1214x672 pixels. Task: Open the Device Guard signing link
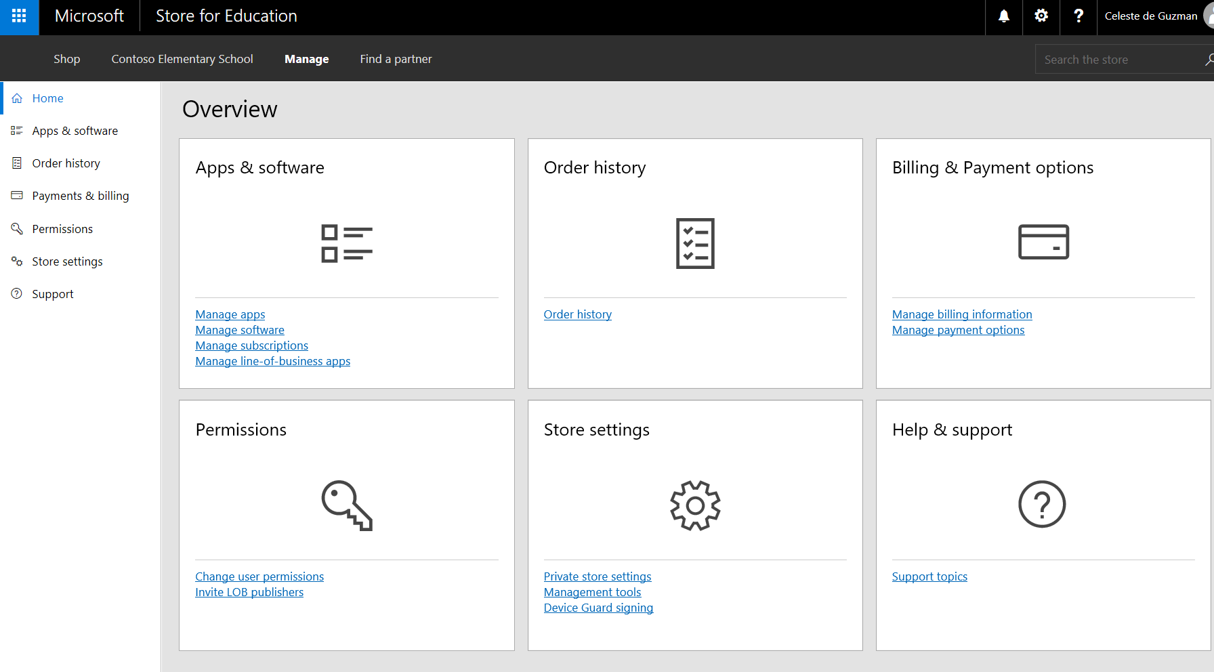click(x=598, y=608)
